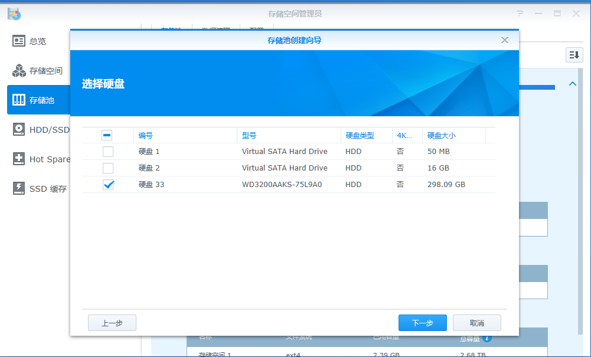Check the 硬盘 1 checkbox
This screenshot has width=591, height=357.
pos(108,152)
